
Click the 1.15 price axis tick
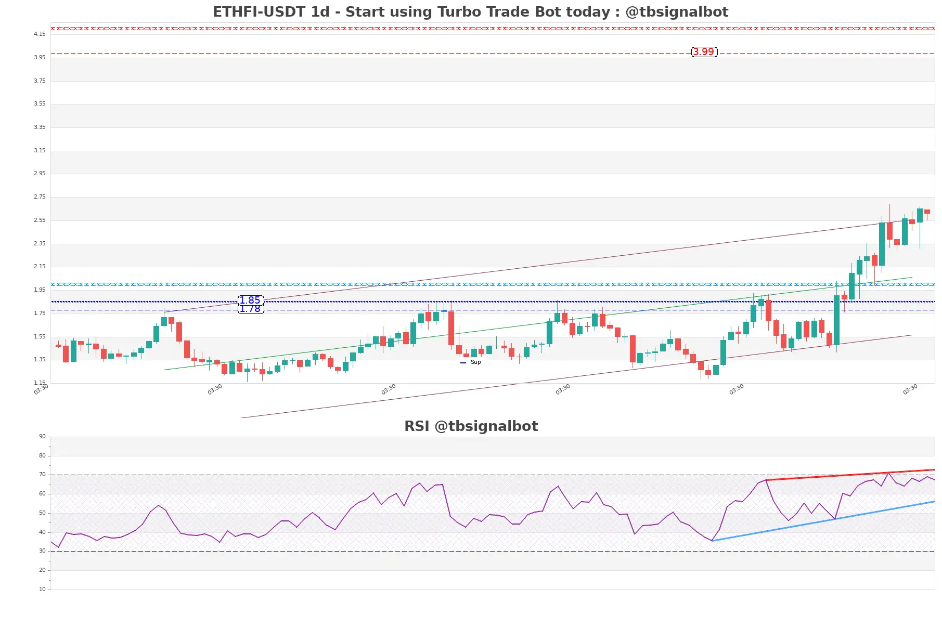[40, 383]
